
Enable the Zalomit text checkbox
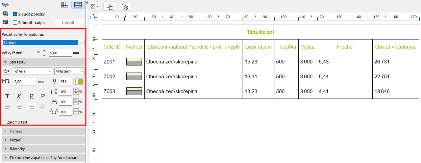click(x=4, y=122)
